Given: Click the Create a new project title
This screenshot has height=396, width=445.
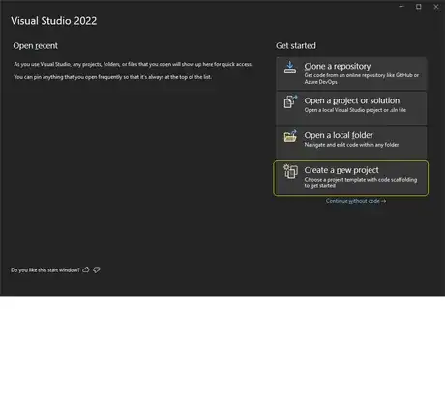Looking at the screenshot, I should pyautogui.click(x=341, y=170).
